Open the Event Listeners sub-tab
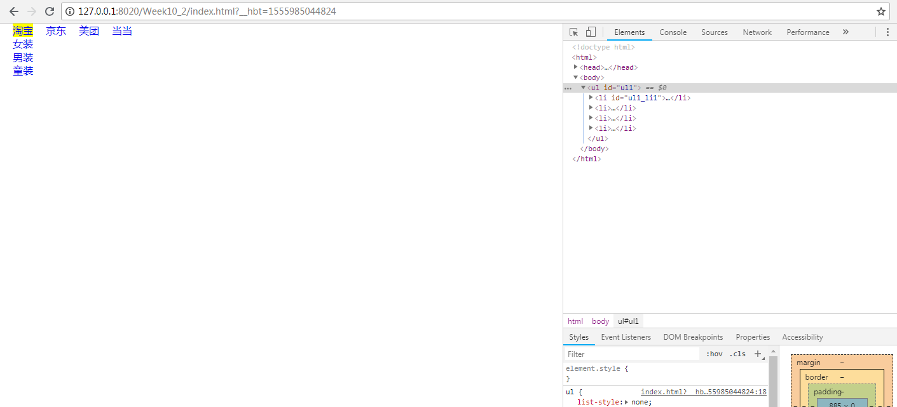The image size is (897, 407). pyautogui.click(x=626, y=337)
